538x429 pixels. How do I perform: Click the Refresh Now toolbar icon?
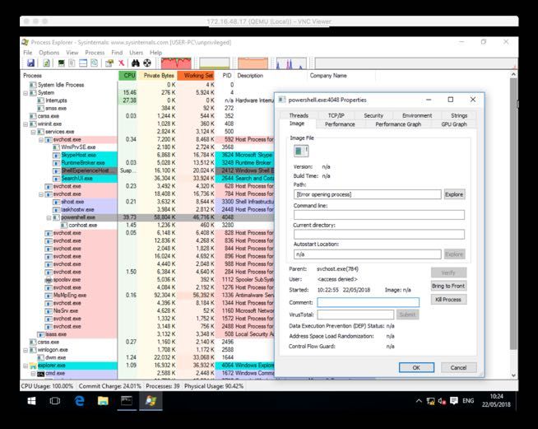(46, 63)
